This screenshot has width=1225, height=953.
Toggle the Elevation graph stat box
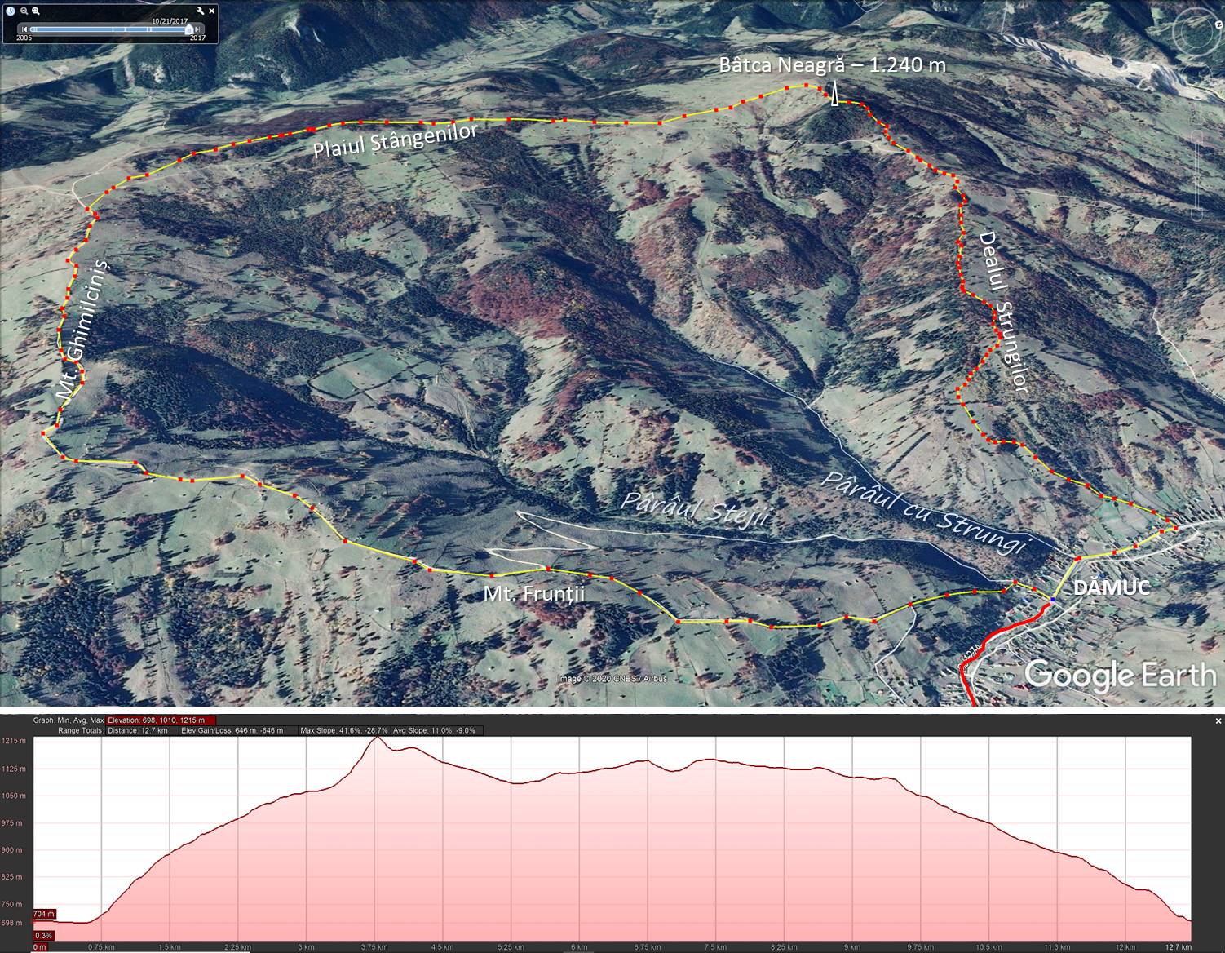[x=161, y=720]
